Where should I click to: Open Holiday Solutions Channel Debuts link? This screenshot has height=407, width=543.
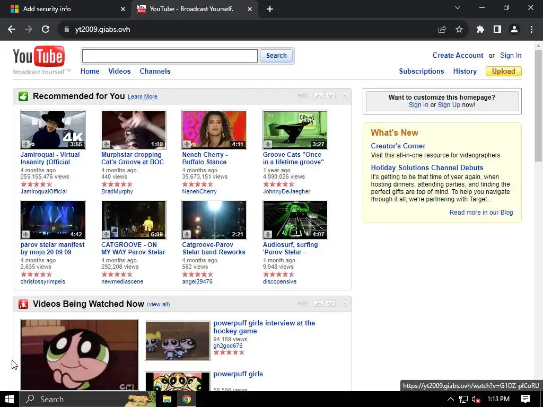[x=427, y=168]
